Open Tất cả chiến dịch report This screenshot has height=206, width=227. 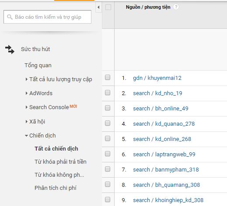(x=56, y=148)
